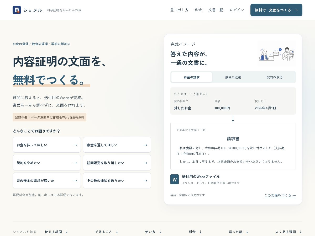The image size is (315, 236).
Task: Open the 差し出し方 nav link
Action: pyautogui.click(x=179, y=10)
